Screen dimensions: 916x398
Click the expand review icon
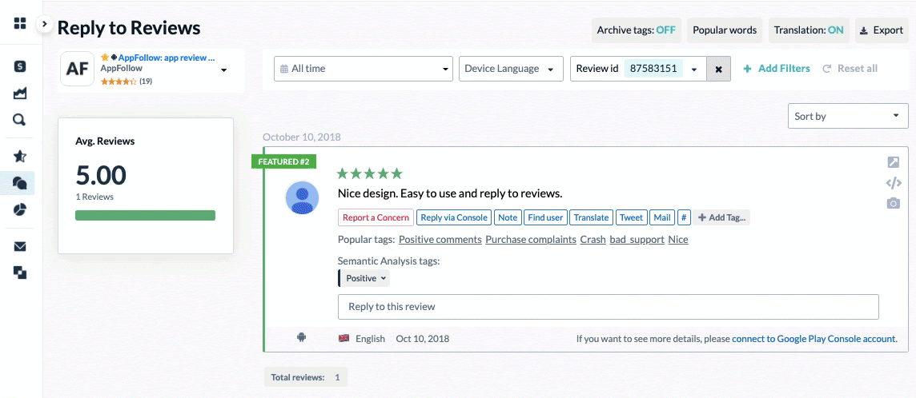tap(893, 162)
